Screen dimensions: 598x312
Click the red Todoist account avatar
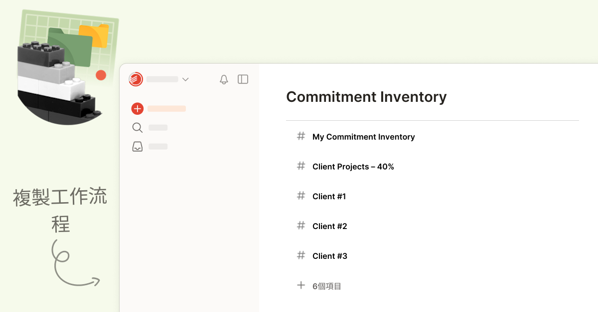pos(136,79)
